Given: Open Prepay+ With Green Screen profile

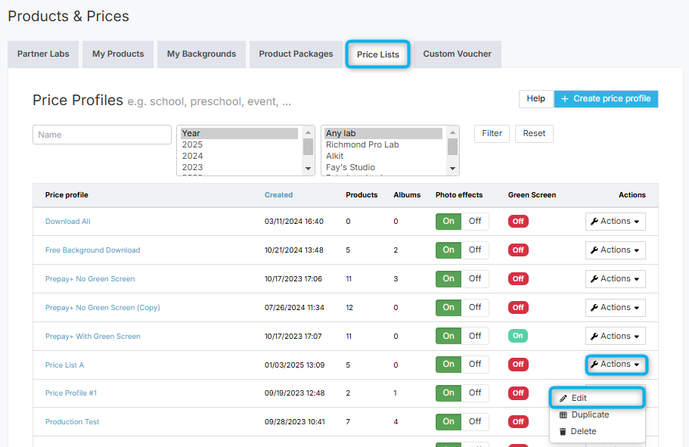Looking at the screenshot, I should [x=93, y=337].
